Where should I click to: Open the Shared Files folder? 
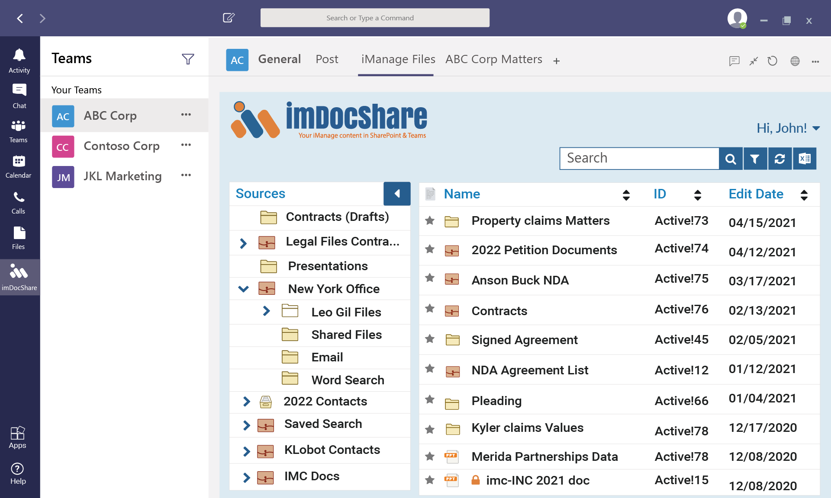(346, 335)
